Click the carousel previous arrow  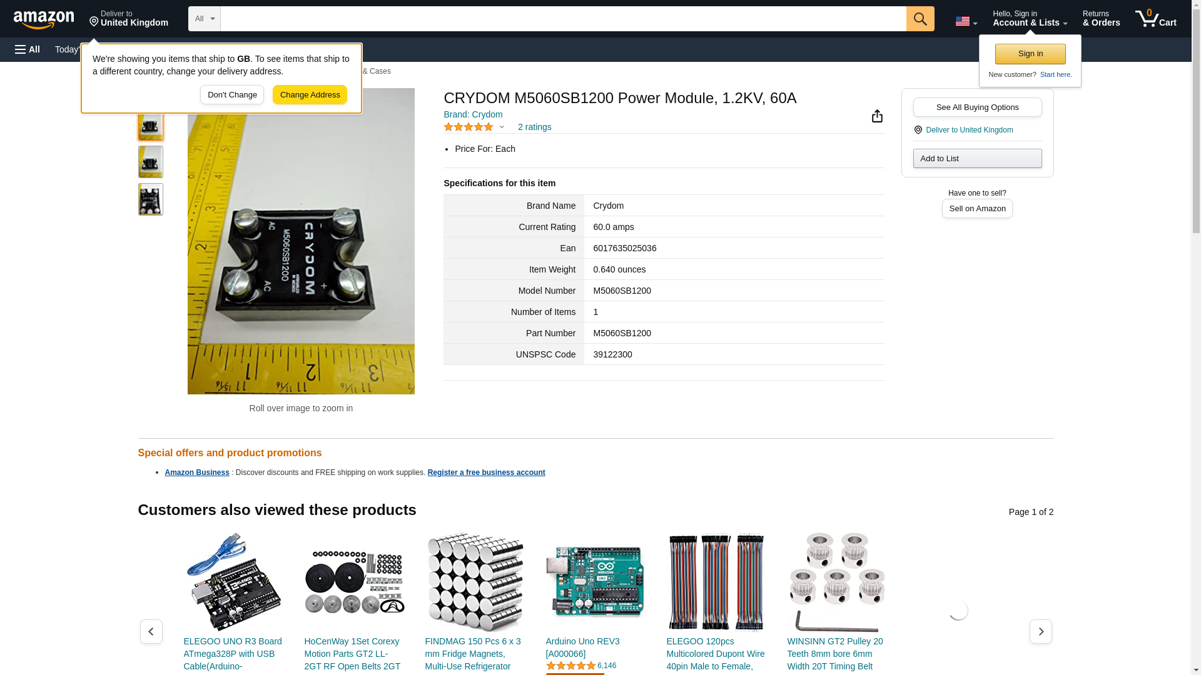151,631
